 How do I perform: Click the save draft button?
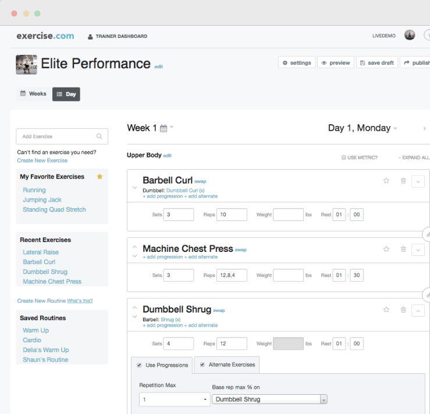[377, 62]
